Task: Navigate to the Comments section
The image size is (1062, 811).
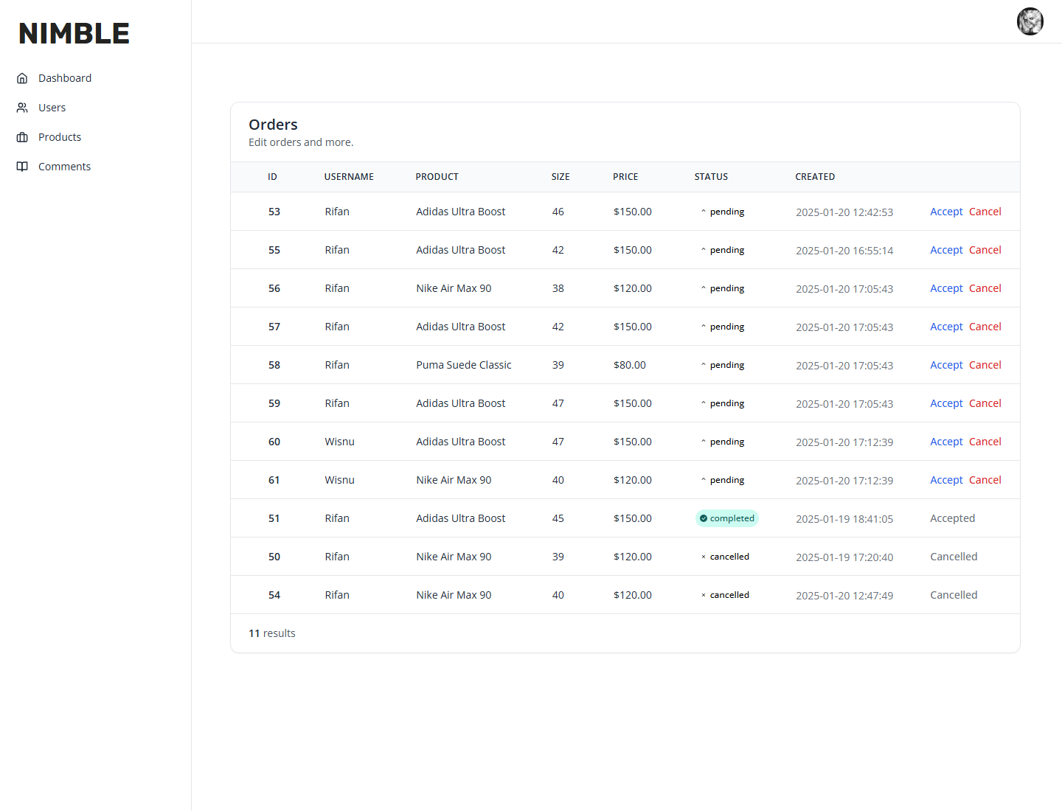Action: [64, 167]
